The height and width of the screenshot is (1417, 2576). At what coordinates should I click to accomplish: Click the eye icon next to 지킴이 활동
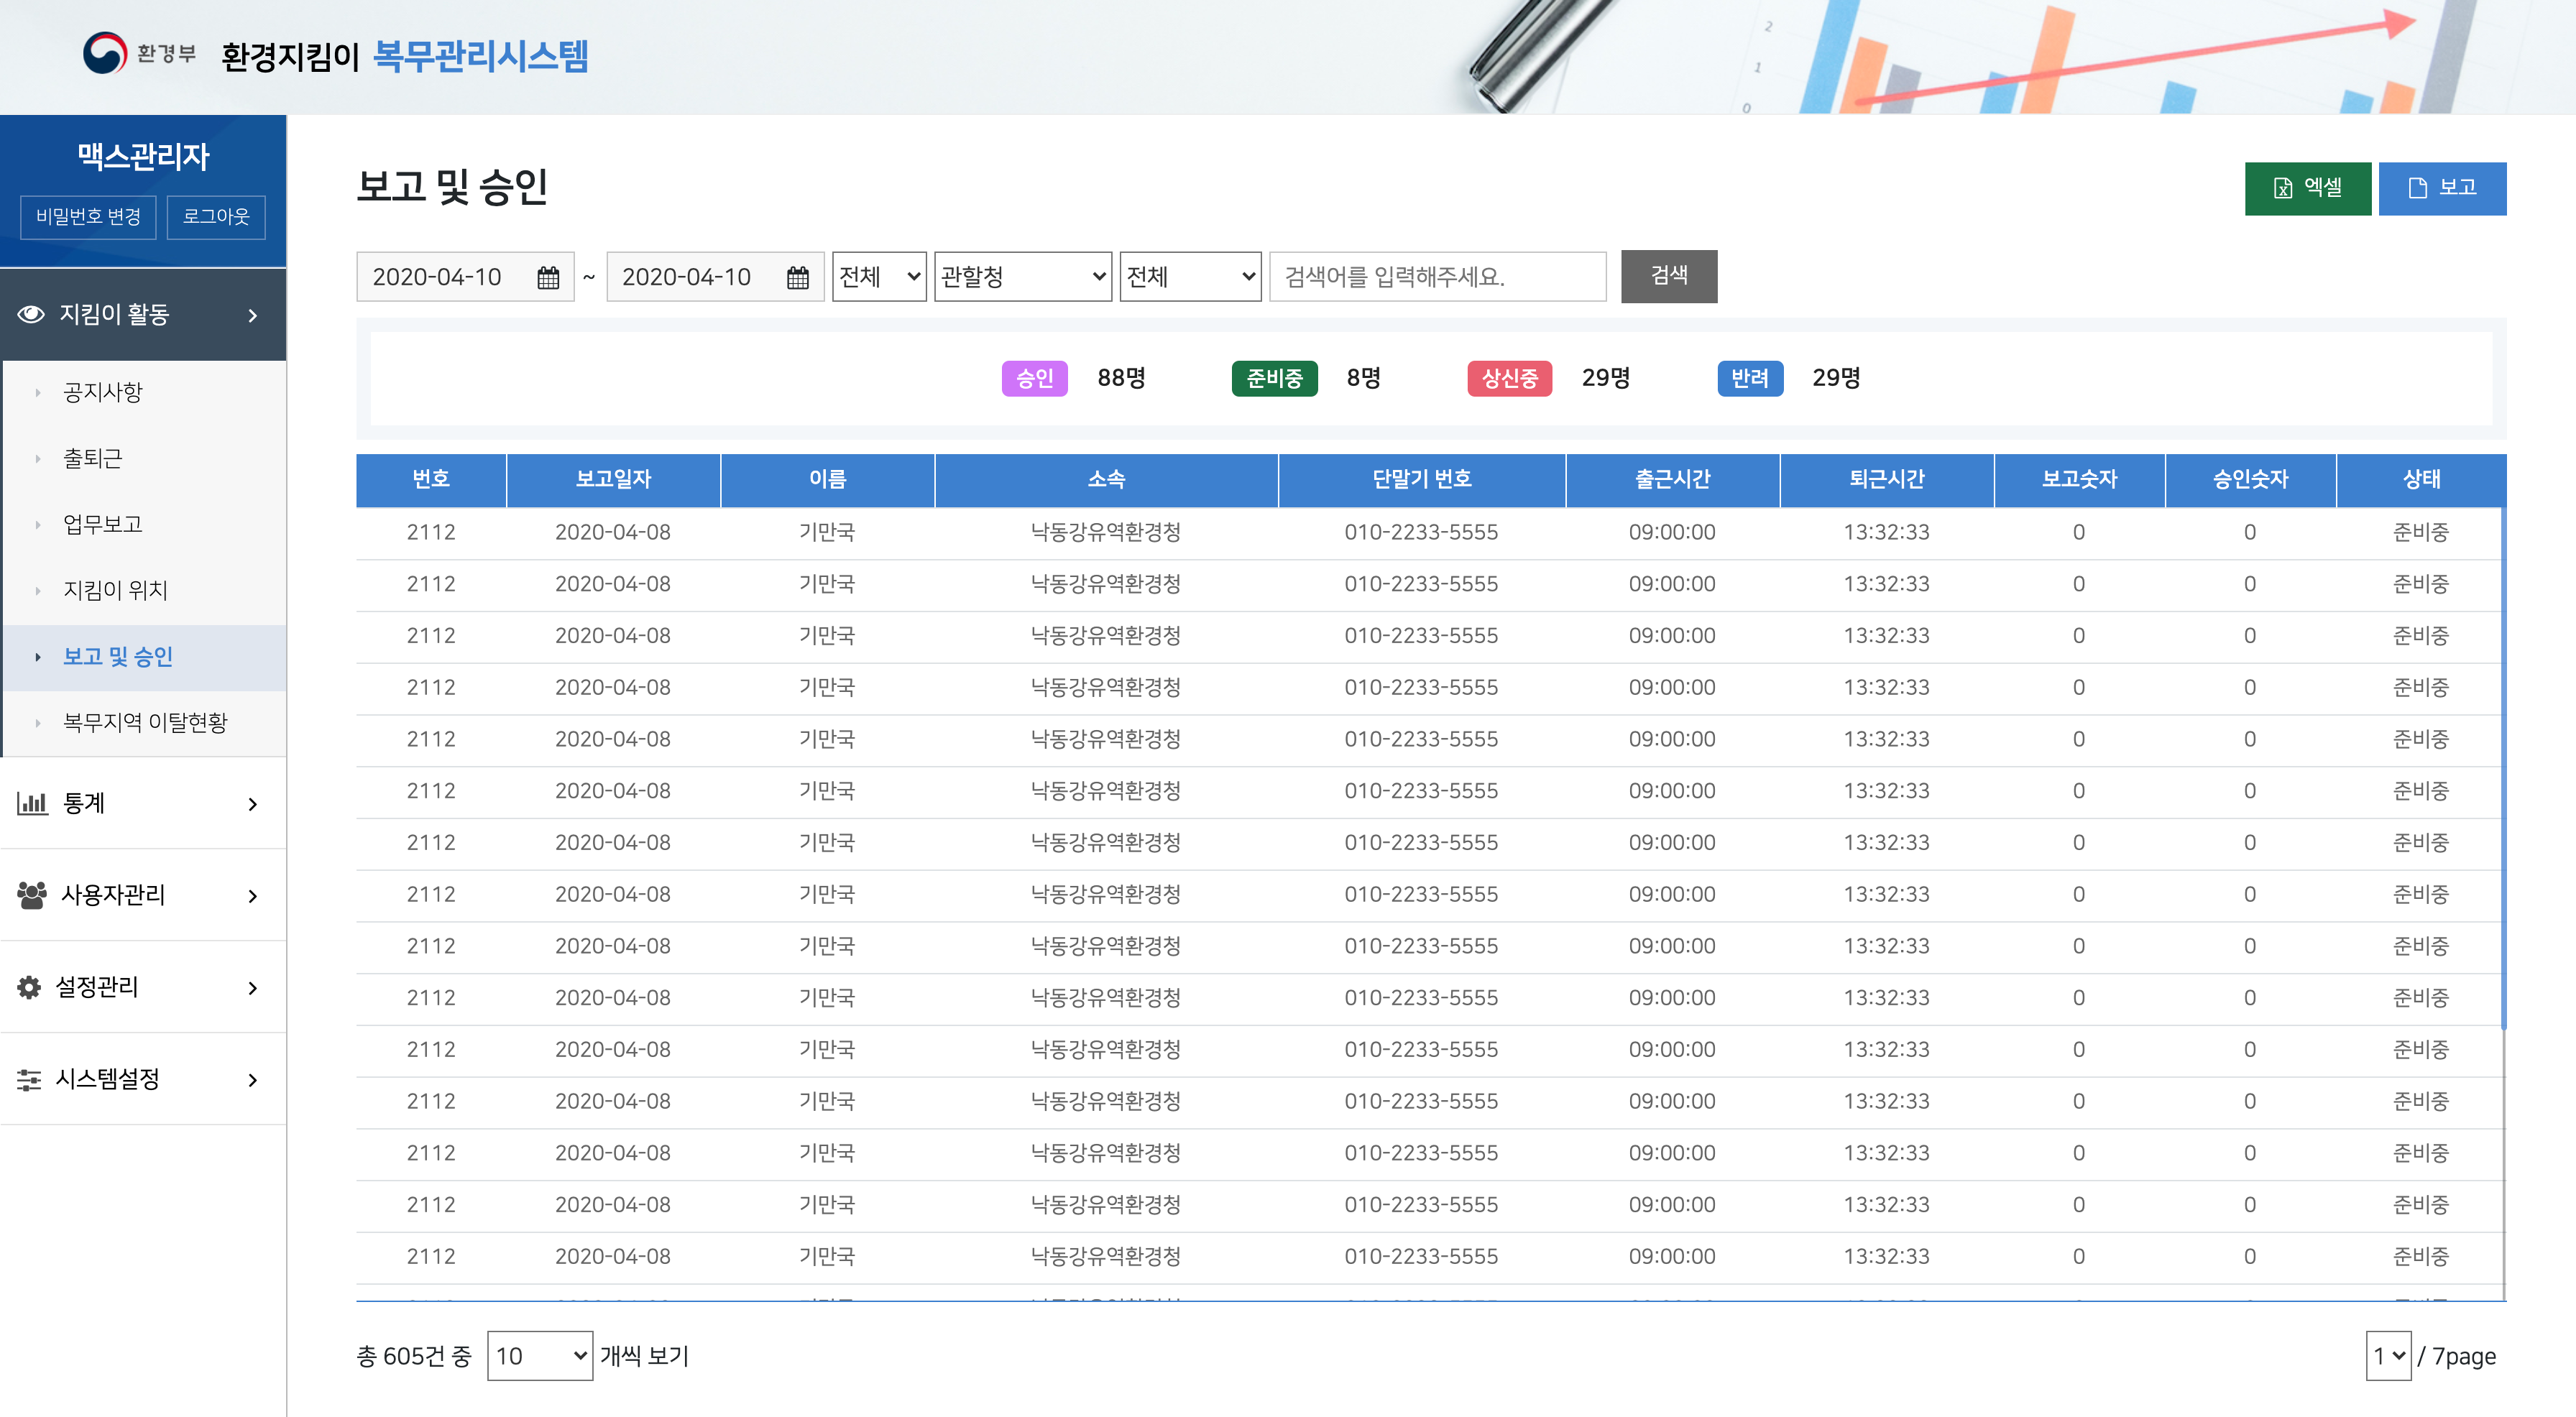click(x=30, y=314)
